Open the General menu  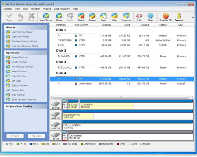[x=8, y=9]
